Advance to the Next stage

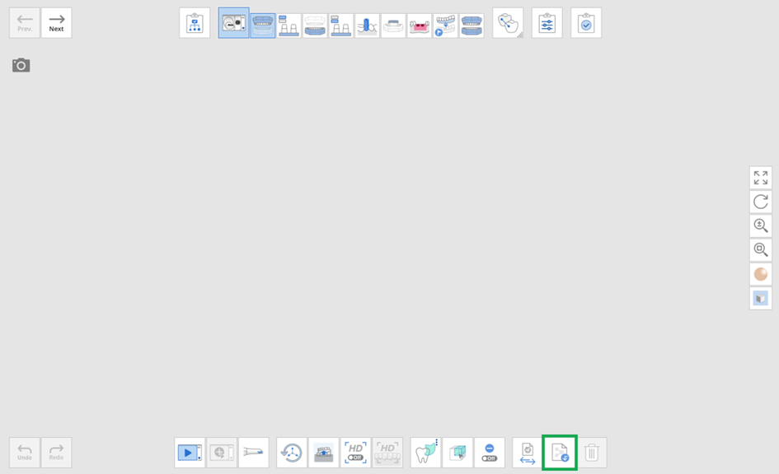(x=56, y=23)
